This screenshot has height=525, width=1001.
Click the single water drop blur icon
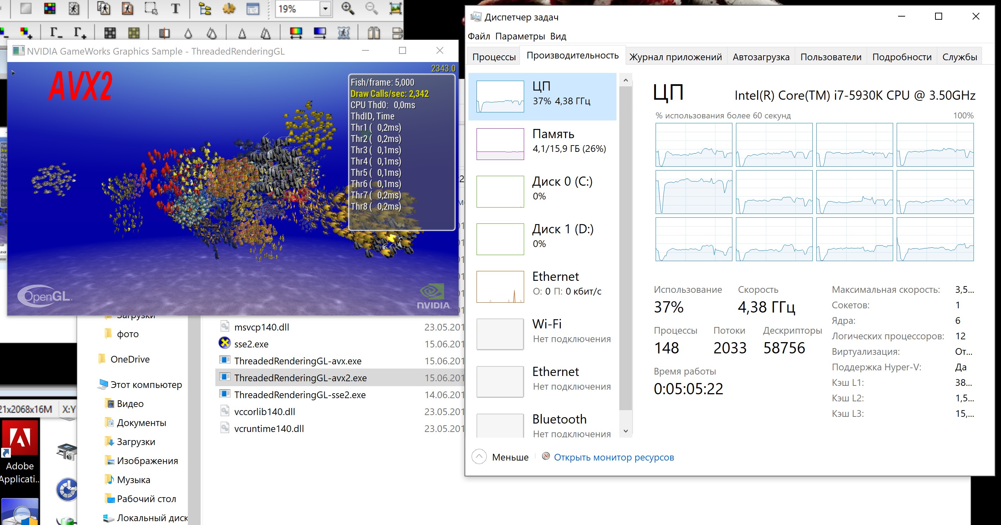point(188,33)
